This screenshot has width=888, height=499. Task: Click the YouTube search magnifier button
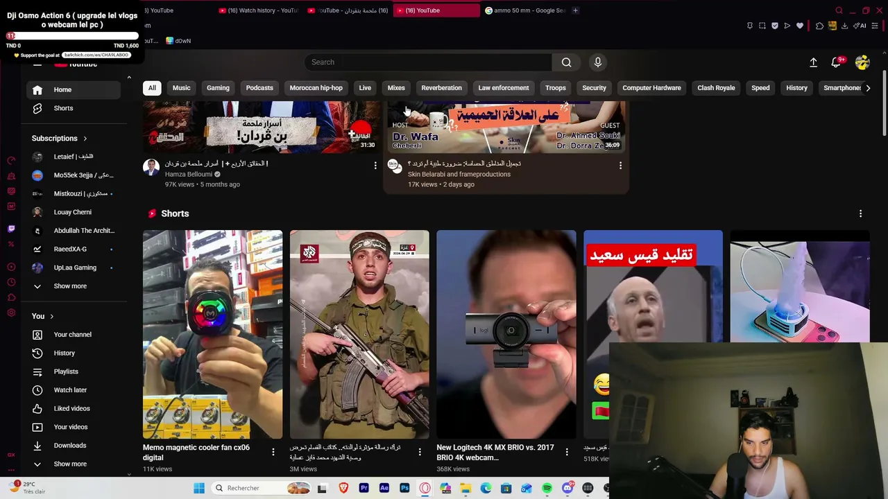pos(566,62)
